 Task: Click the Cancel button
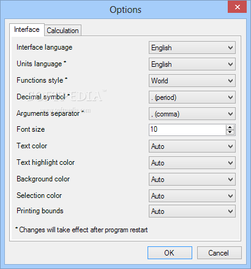click(x=219, y=253)
